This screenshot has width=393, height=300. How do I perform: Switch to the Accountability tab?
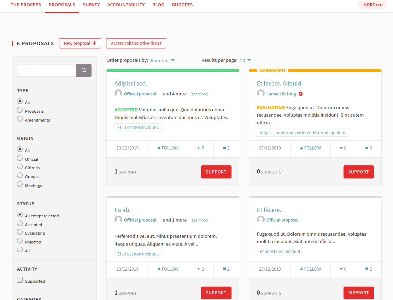[126, 5]
